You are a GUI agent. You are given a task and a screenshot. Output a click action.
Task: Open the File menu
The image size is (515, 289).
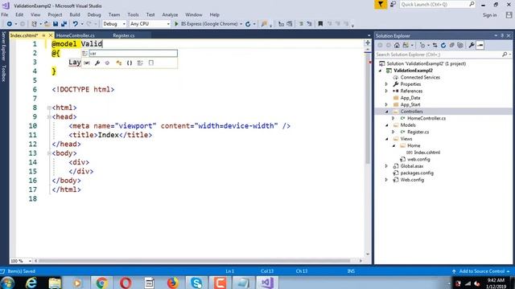(5, 14)
